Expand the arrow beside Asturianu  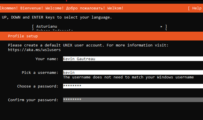tap(161, 27)
